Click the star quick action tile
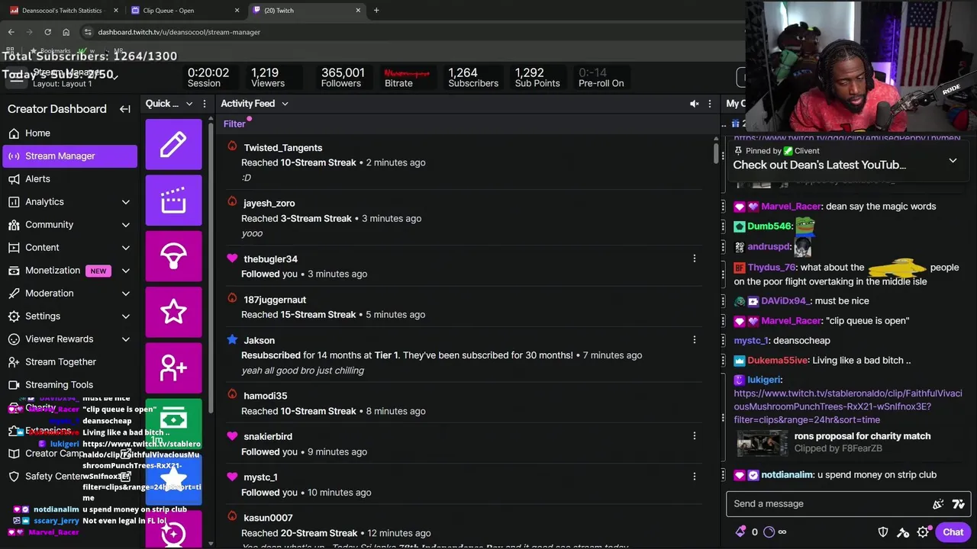Viewport: 977px width, 549px height. pos(173,311)
